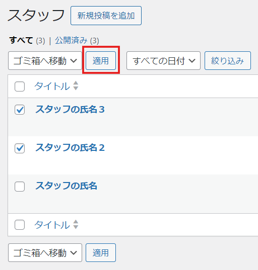Open the スタッフの氏名２ post link
Viewport: 258px width, 270px height.
[x=70, y=148]
